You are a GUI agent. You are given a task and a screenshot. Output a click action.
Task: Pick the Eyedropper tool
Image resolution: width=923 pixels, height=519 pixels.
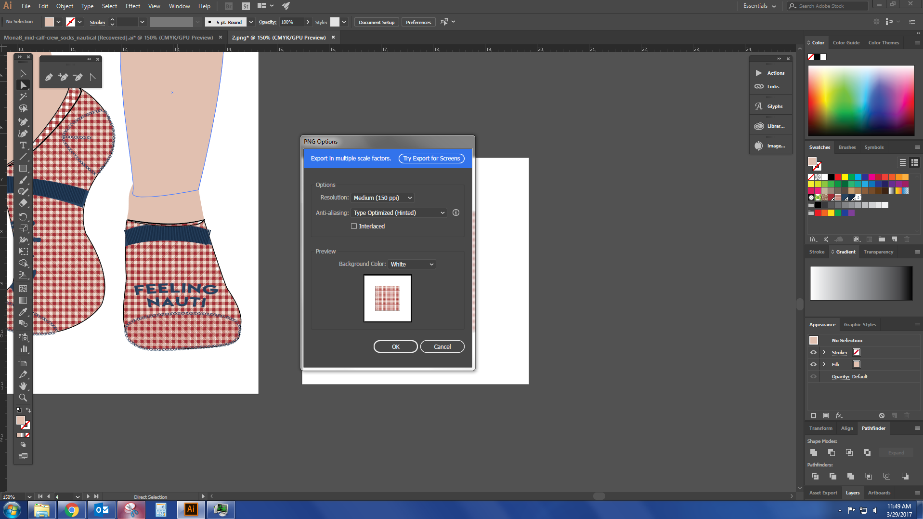point(23,312)
